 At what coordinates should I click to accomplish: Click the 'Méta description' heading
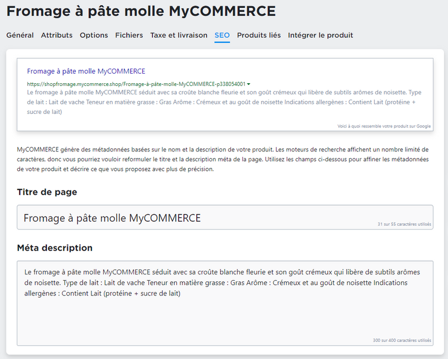pos(55,247)
